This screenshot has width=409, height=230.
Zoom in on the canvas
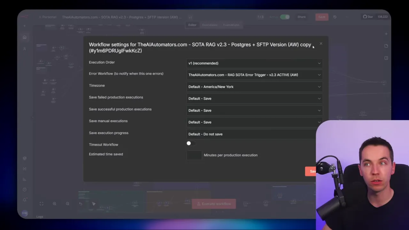tap(54, 204)
